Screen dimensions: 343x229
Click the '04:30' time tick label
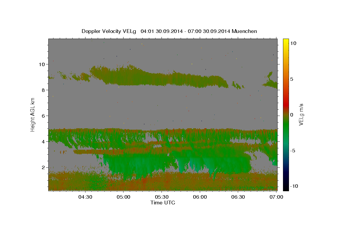click(85, 197)
